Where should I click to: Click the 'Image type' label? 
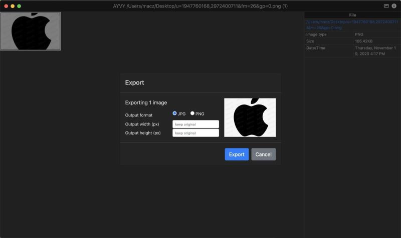pyautogui.click(x=316, y=34)
